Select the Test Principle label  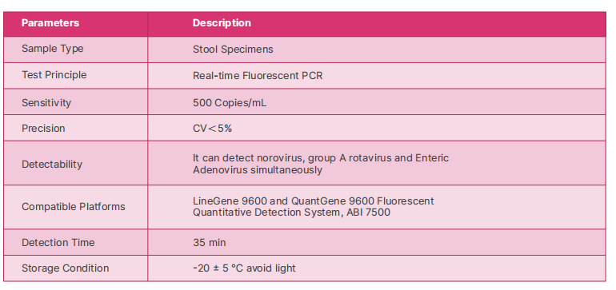(54, 75)
